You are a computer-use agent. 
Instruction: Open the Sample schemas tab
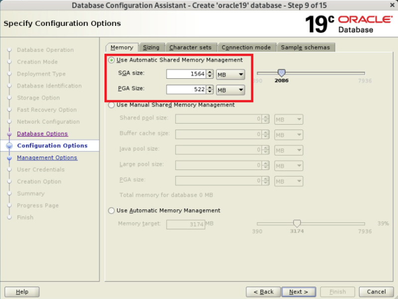[305, 47]
